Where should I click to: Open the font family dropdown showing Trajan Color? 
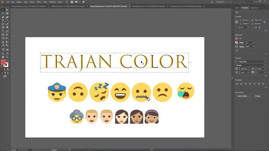coord(264,62)
